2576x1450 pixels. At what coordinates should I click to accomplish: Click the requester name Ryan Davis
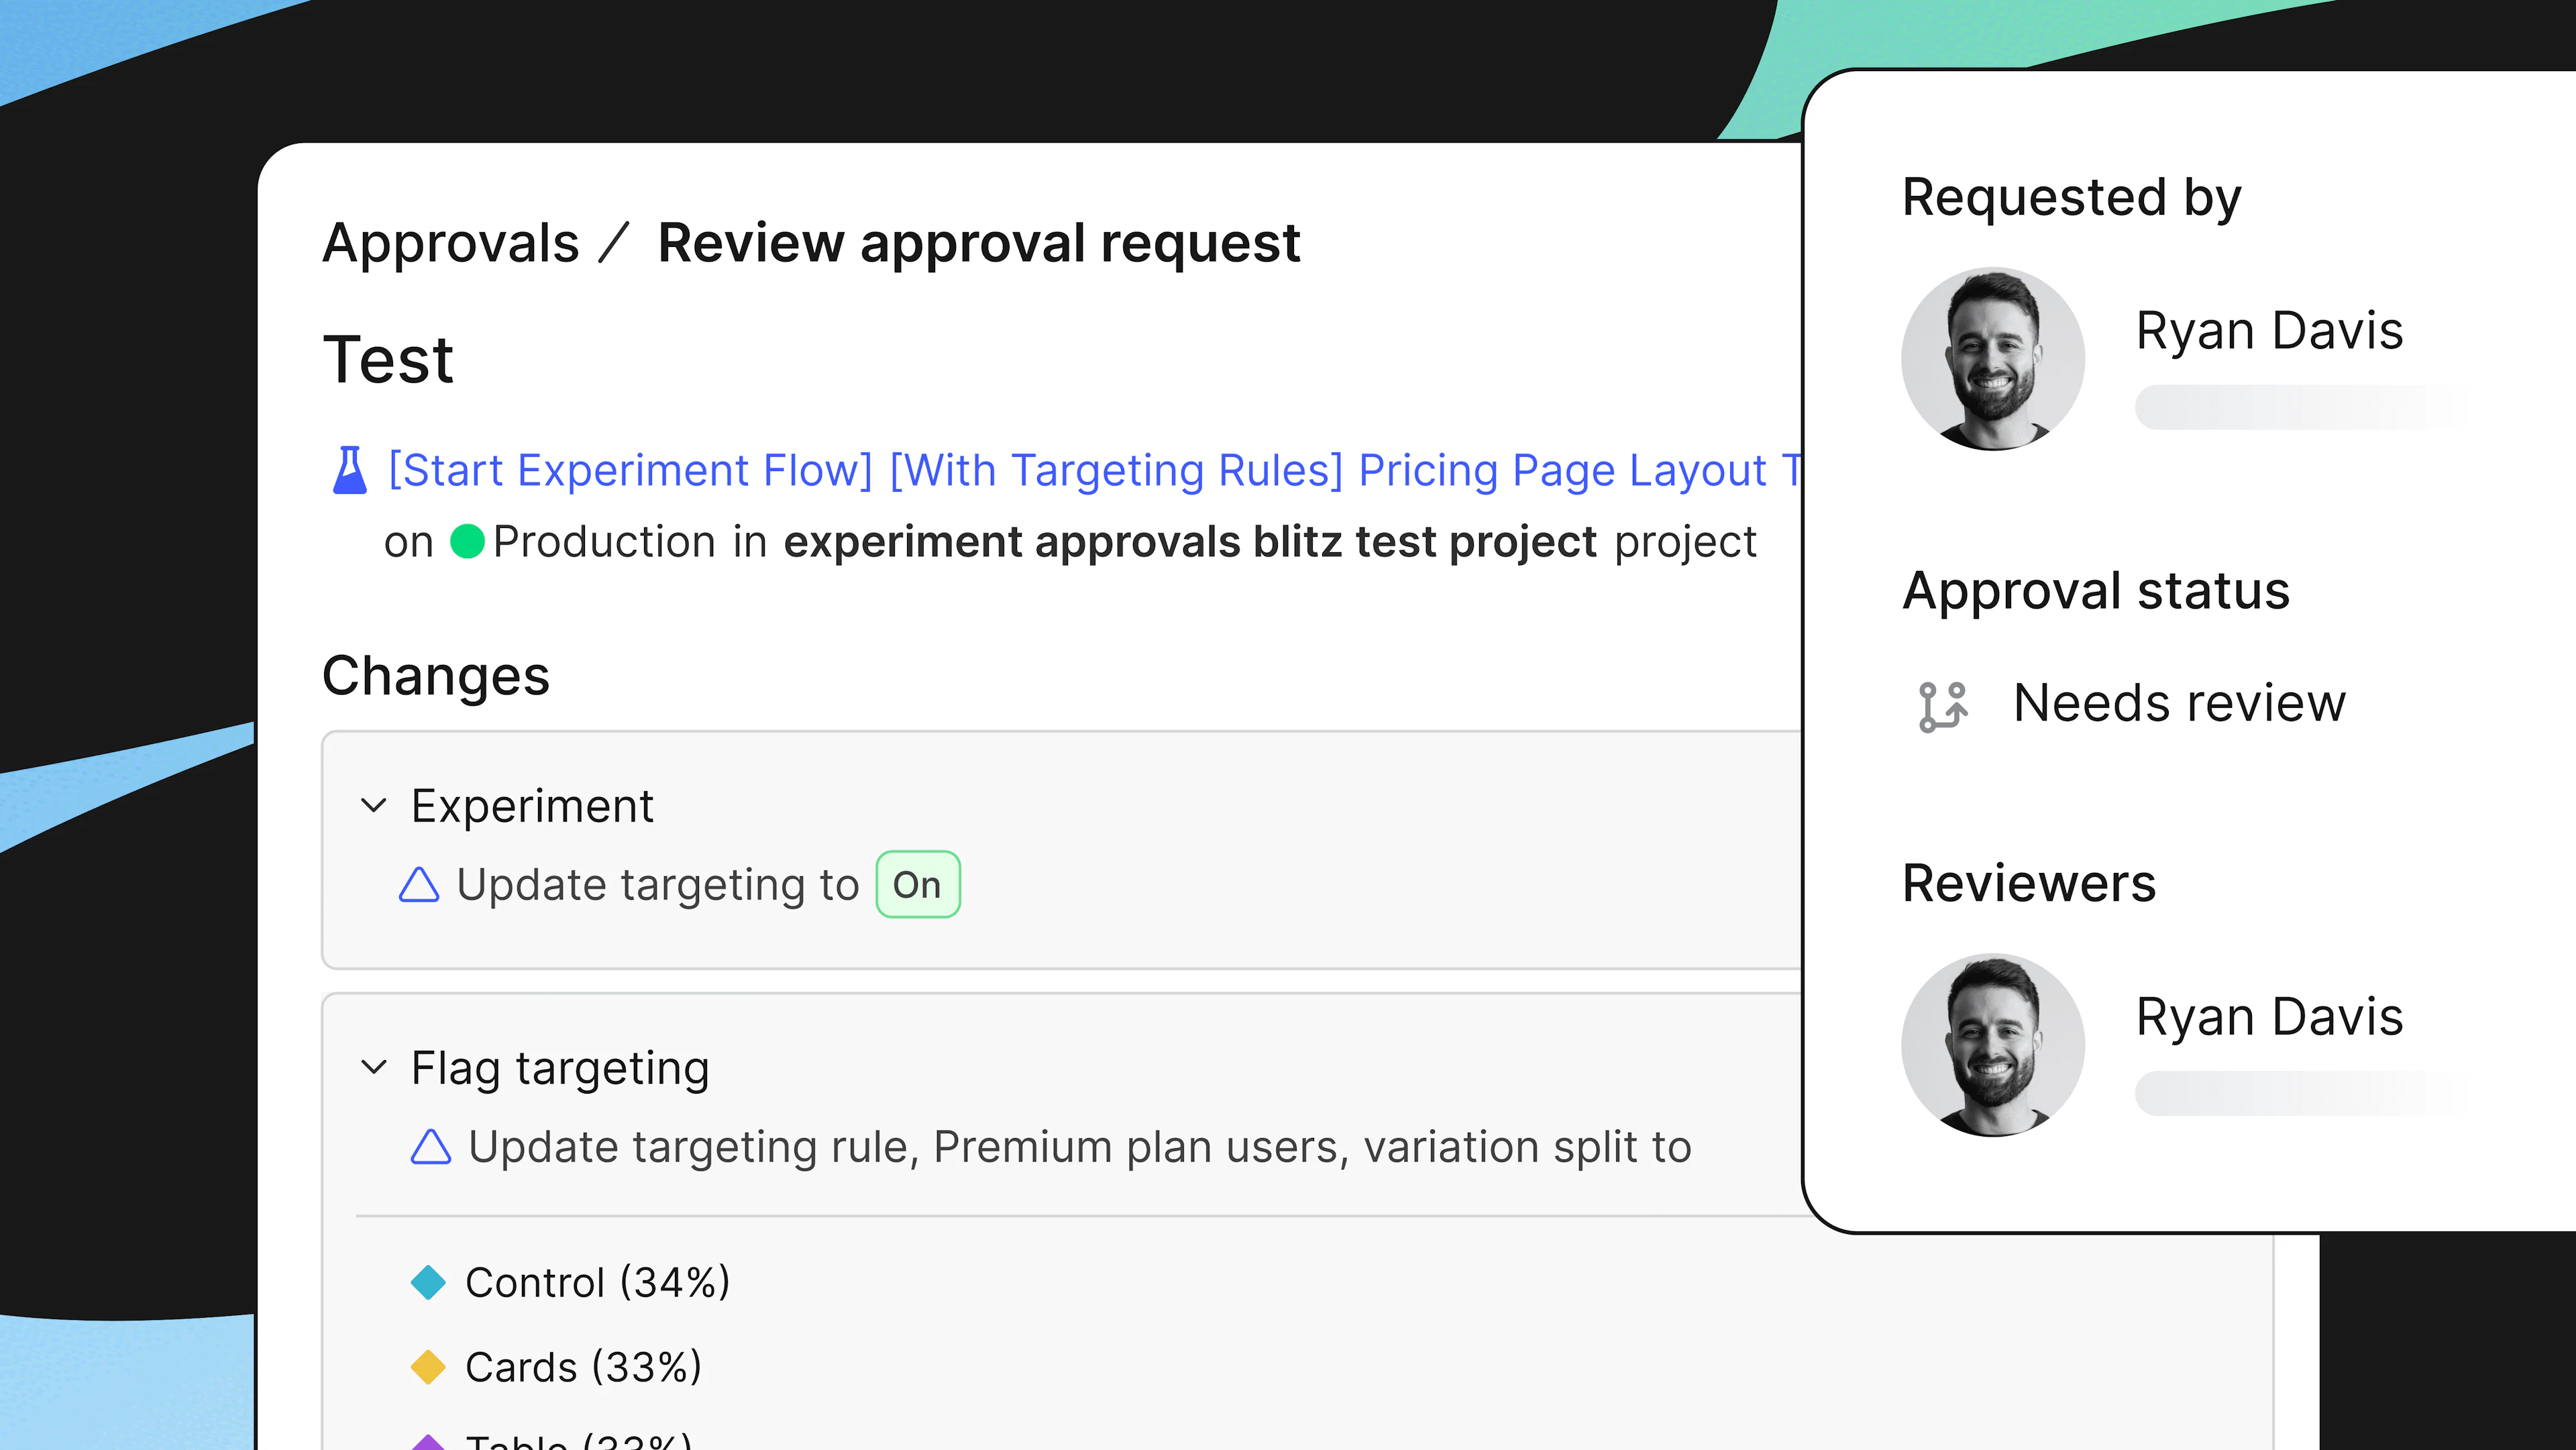2269,331
